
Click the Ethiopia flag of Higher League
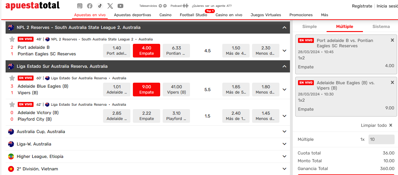[x=11, y=156]
